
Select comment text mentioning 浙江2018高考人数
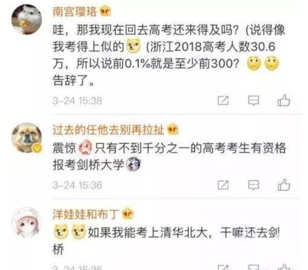169,55
